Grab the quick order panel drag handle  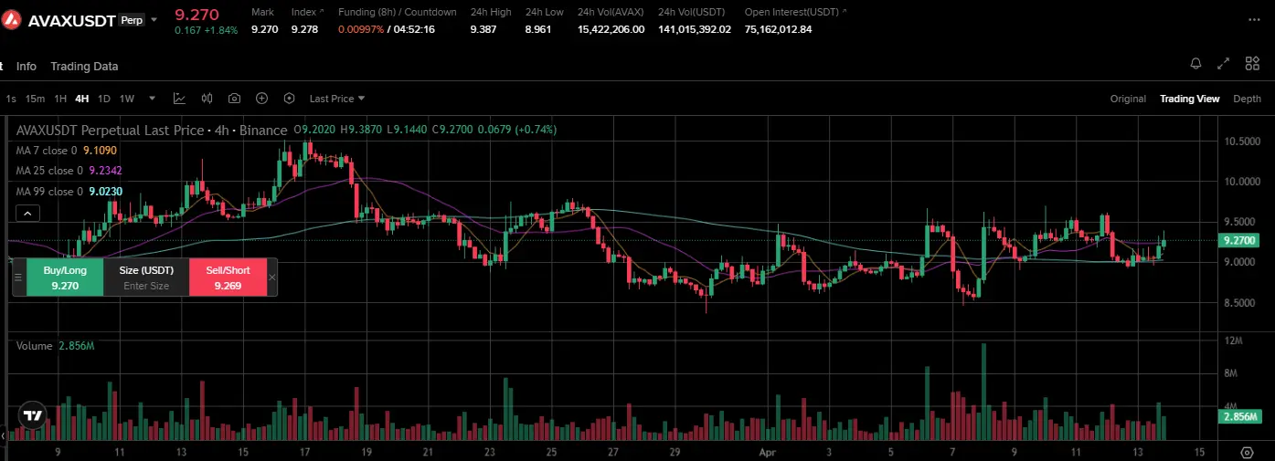18,278
